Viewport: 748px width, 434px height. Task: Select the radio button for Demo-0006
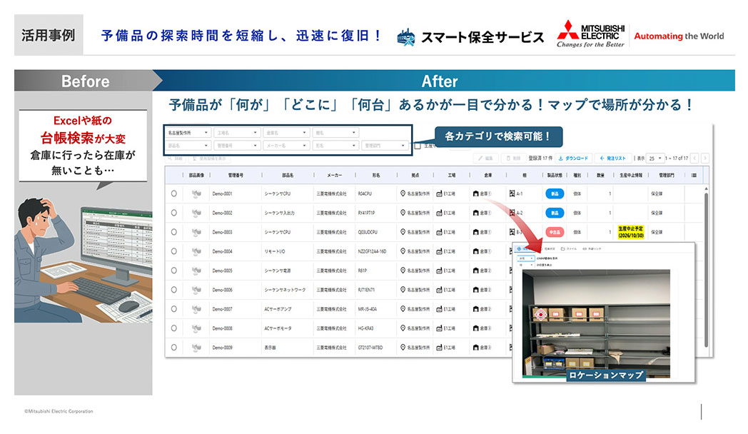pos(173,290)
